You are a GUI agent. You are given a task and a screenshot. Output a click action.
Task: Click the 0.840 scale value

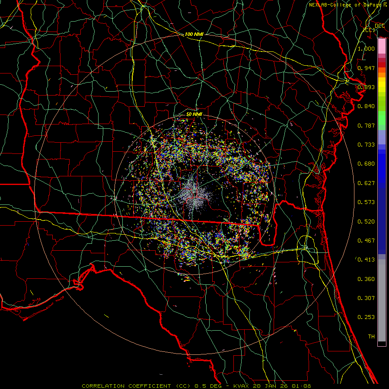pos(366,106)
